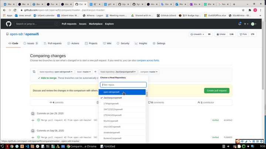
Task: Click the 0 comments tab
Action: pos(156,102)
